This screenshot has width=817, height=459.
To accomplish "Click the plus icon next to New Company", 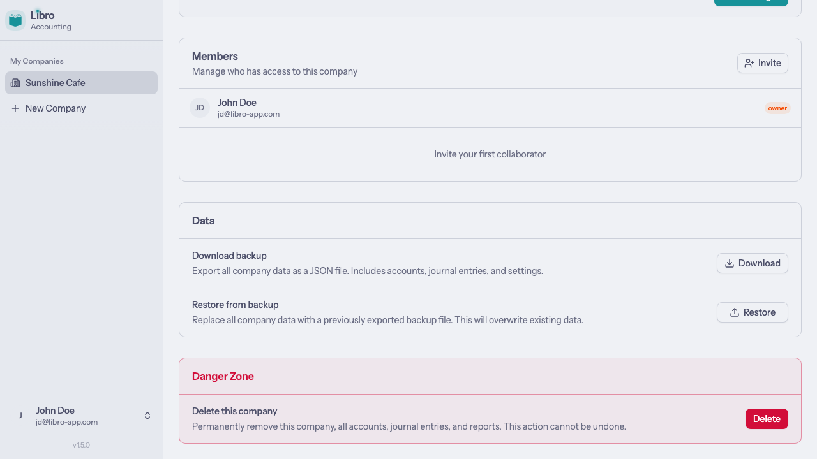I will click(x=15, y=108).
